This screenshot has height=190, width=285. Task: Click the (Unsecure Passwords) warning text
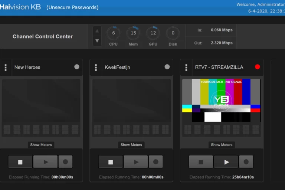point(72,7)
